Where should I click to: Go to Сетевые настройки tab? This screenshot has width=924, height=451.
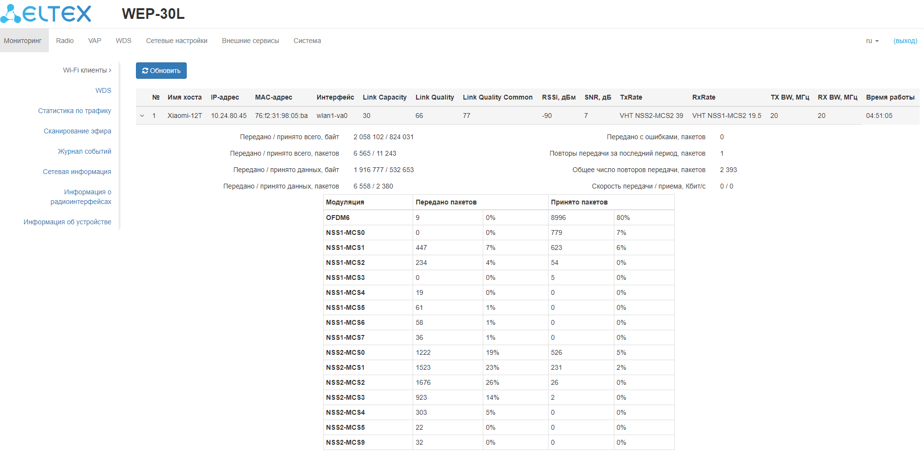click(x=177, y=41)
